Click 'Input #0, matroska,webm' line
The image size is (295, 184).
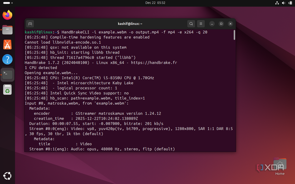click(77, 103)
